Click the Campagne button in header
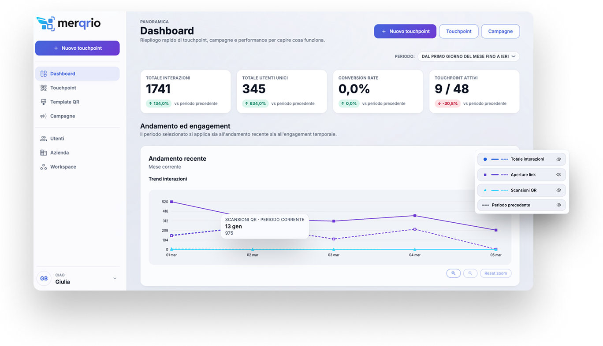The height and width of the screenshot is (346, 603). tap(500, 31)
